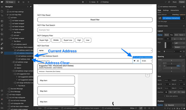
Task: Set overflow to visible (eye icon)
Action: [x=166, y=92]
